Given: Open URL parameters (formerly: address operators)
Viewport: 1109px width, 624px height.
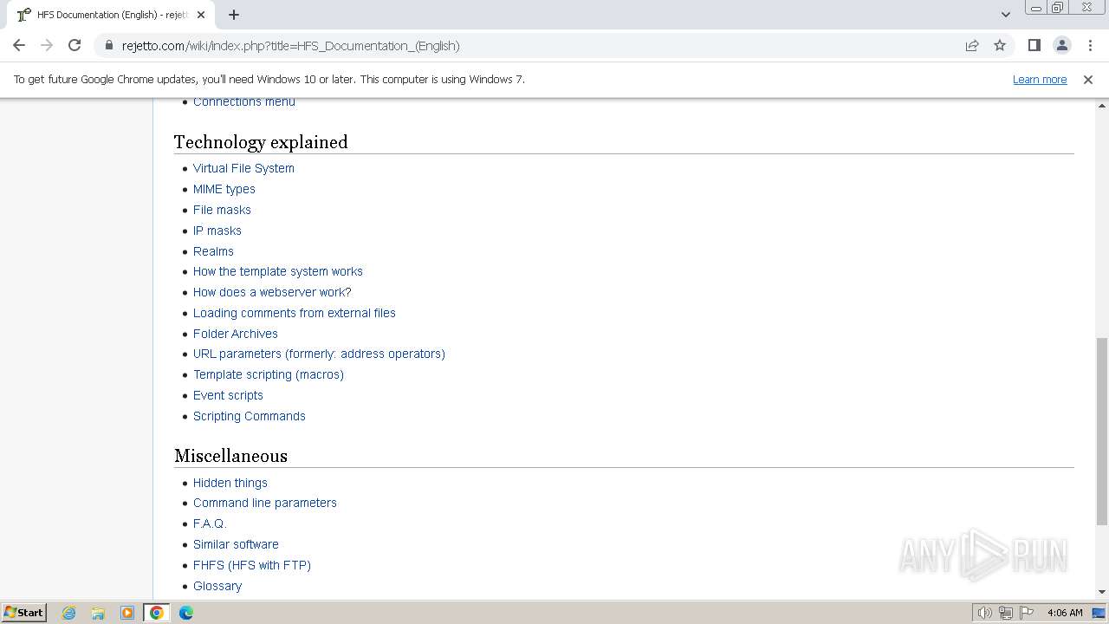Looking at the screenshot, I should [x=319, y=354].
